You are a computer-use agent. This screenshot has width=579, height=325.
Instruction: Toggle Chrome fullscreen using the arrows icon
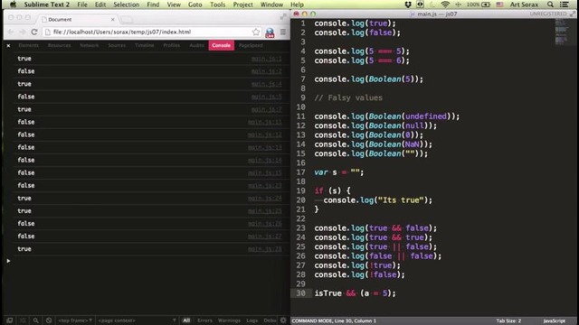[283, 16]
